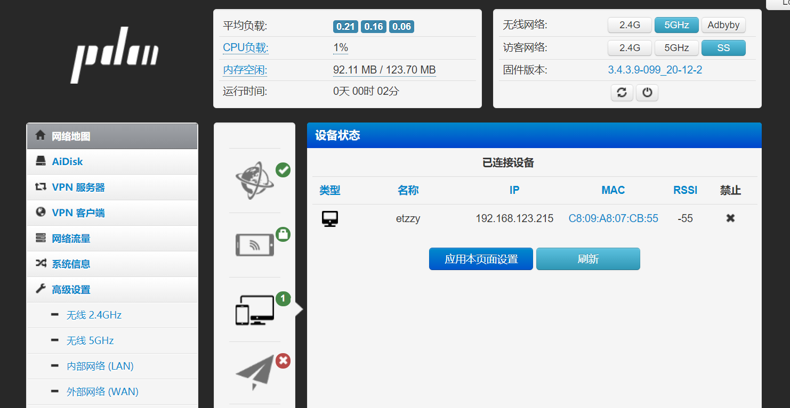Open the paper plane status icon
790x408 pixels.
(255, 372)
